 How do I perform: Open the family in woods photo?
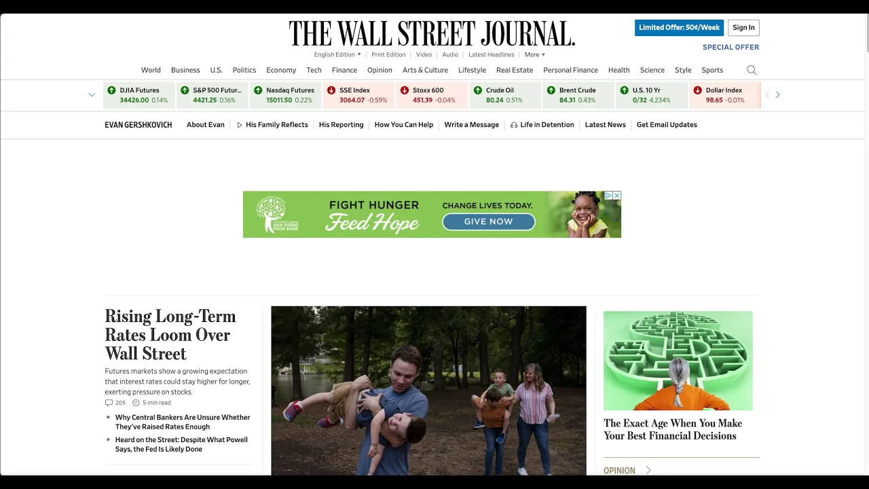(x=428, y=391)
